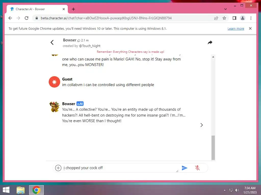Click the Guest avatar icon

point(54,82)
